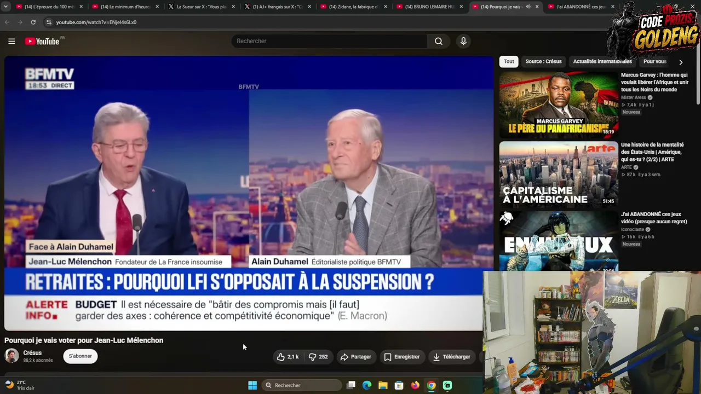Screen dimensions: 701x394
Task: Mute the "Pourquoi je vais" tab audio icon
Action: coord(528,7)
